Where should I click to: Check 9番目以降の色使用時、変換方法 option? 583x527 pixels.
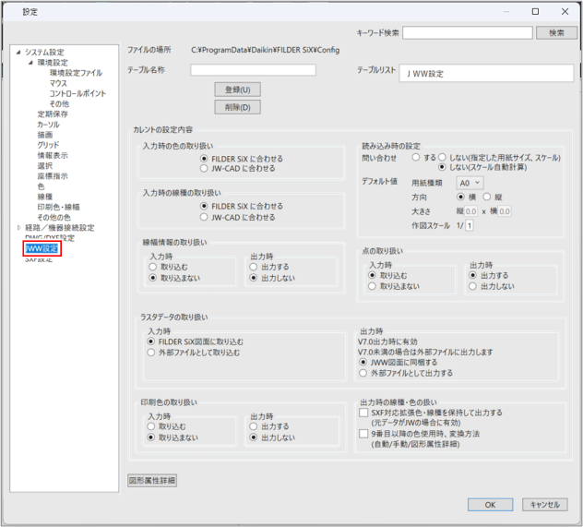[x=363, y=433]
